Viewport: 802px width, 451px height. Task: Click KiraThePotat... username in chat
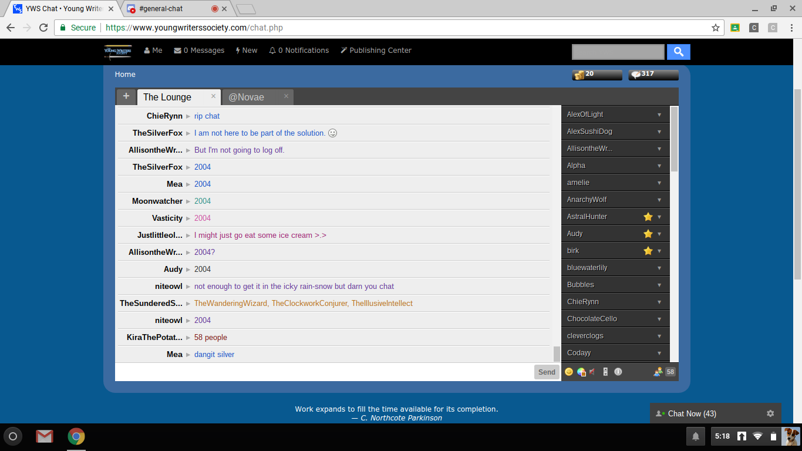[x=154, y=338]
